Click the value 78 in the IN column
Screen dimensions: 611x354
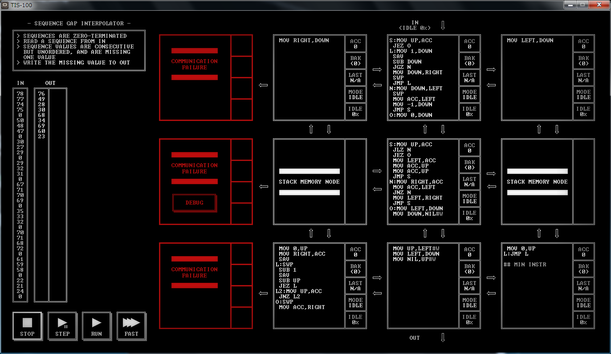pos(20,94)
